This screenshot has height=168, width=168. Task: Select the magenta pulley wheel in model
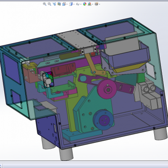pos(107,89)
